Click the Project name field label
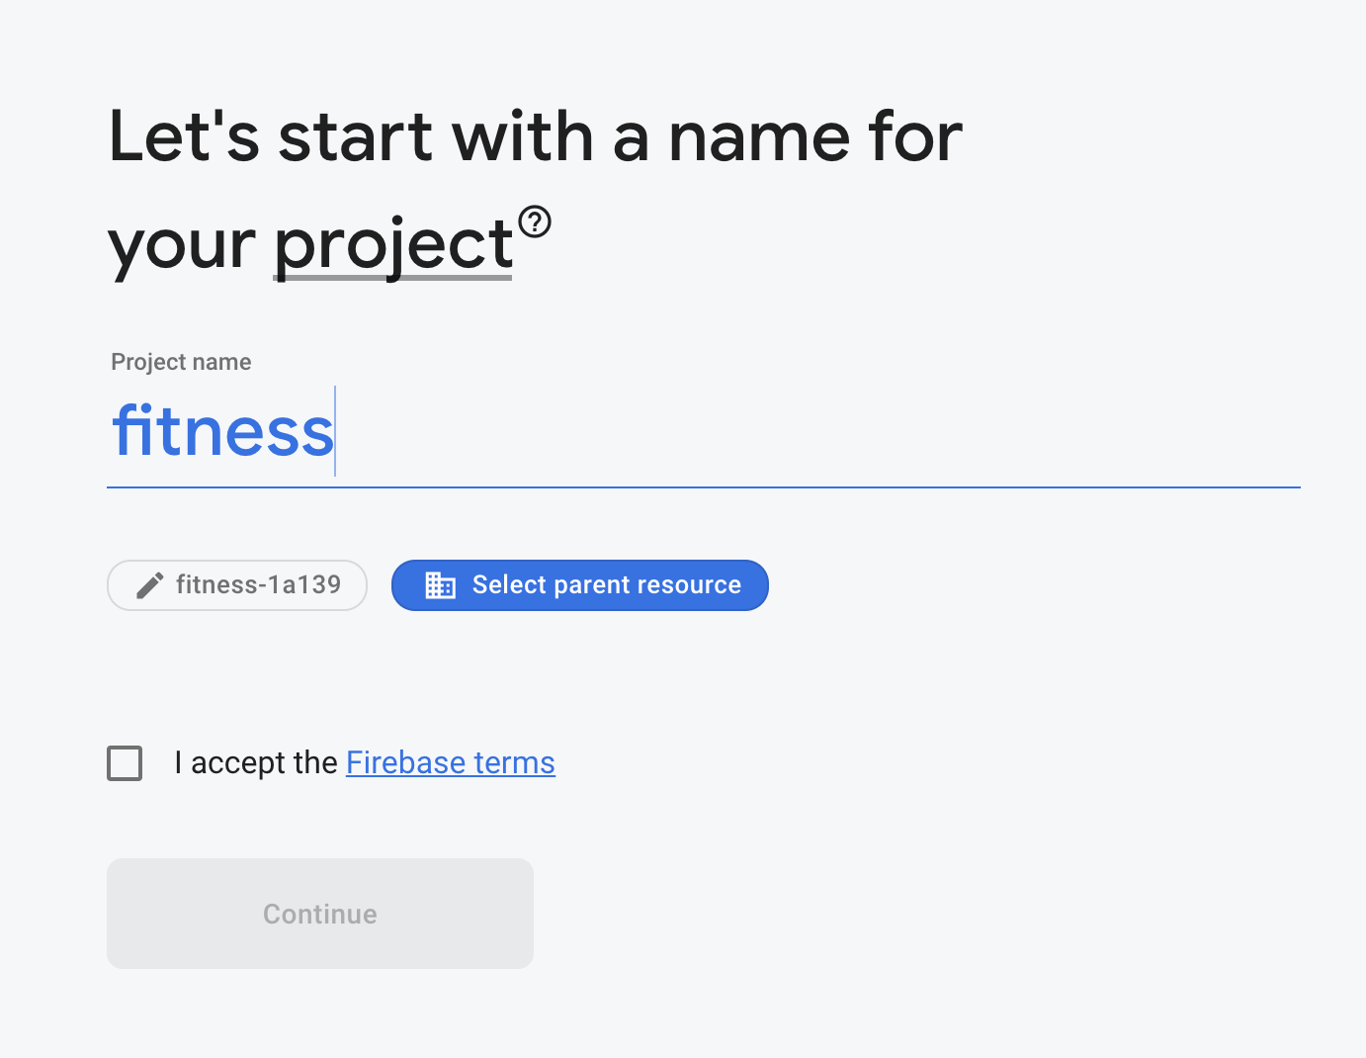1366x1058 pixels. (x=181, y=362)
